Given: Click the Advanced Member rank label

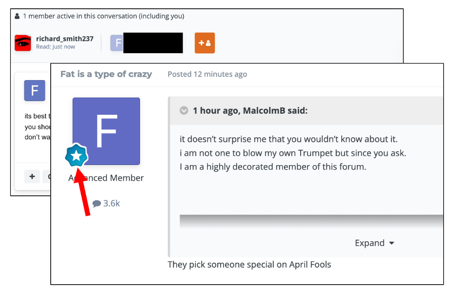Looking at the screenshot, I should pos(106,178).
